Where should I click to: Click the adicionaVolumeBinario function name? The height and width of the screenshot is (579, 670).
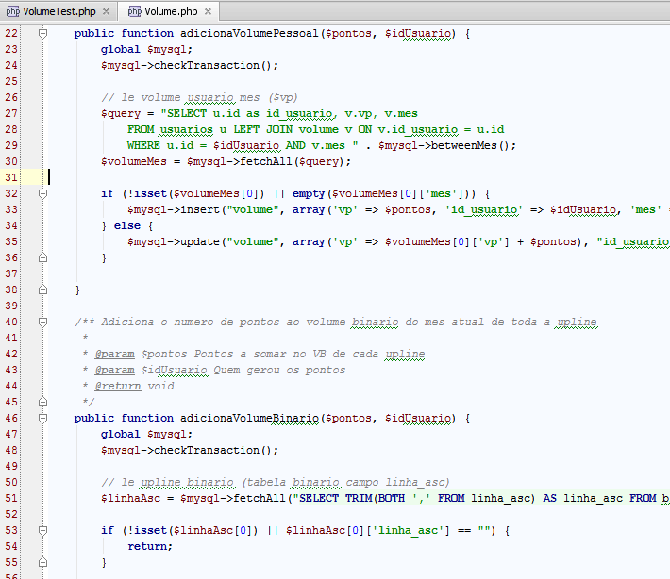coord(249,418)
